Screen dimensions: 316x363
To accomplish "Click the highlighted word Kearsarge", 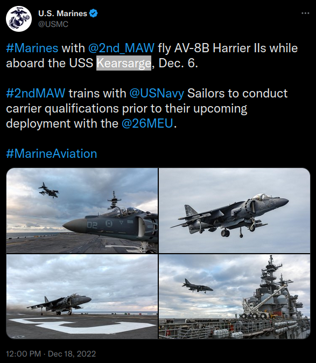I will [124, 63].
